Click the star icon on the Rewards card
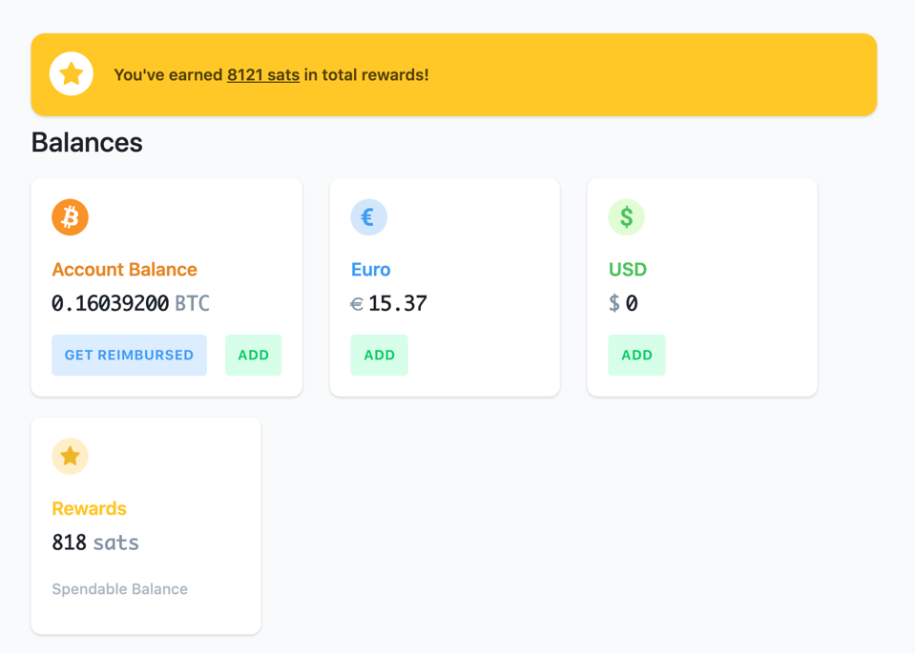Viewport: 915px width, 654px height. tap(70, 456)
